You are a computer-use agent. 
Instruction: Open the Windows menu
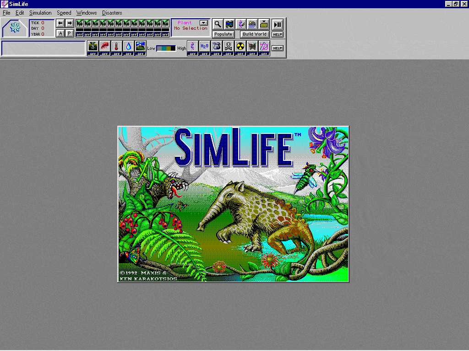click(87, 13)
